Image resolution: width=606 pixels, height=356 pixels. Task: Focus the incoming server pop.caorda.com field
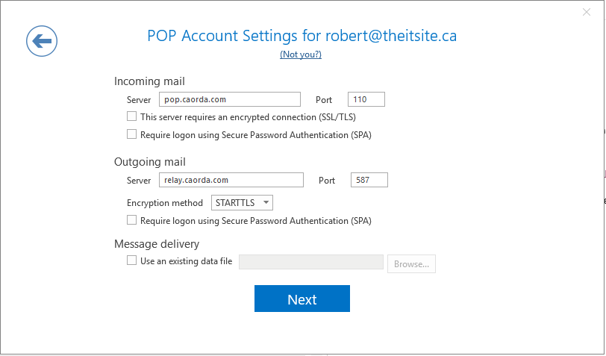(230, 99)
